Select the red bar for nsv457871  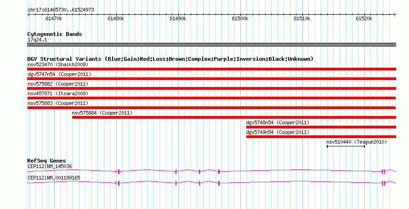tap(211, 98)
